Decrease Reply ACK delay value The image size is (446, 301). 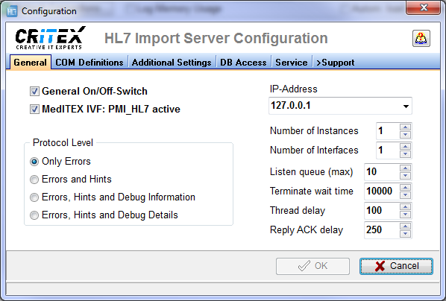tap(405, 234)
